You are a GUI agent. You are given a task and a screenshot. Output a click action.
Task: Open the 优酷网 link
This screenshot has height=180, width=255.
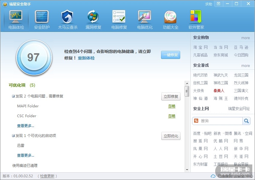pyautogui.click(x=221, y=141)
